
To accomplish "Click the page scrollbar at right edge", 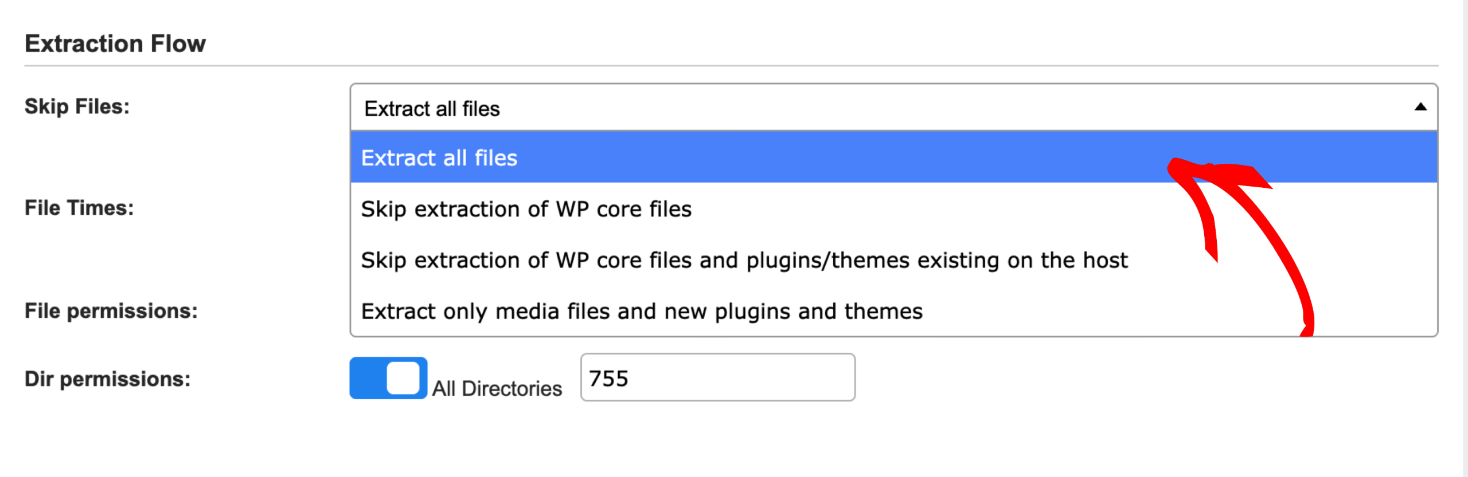I will 1465,229.
